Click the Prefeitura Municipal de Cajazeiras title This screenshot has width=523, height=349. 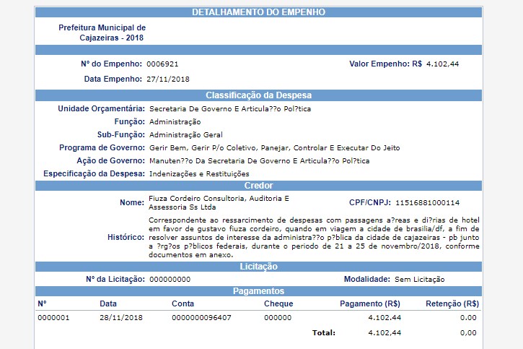[x=102, y=33]
